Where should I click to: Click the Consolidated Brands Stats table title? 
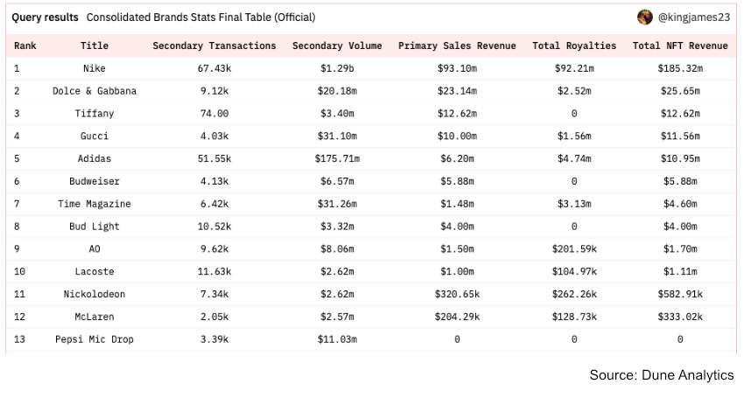coord(200,17)
